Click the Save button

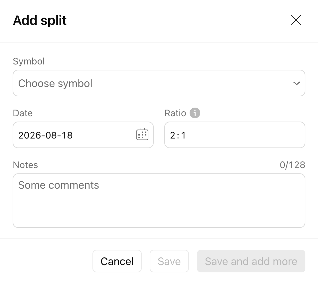tap(169, 261)
